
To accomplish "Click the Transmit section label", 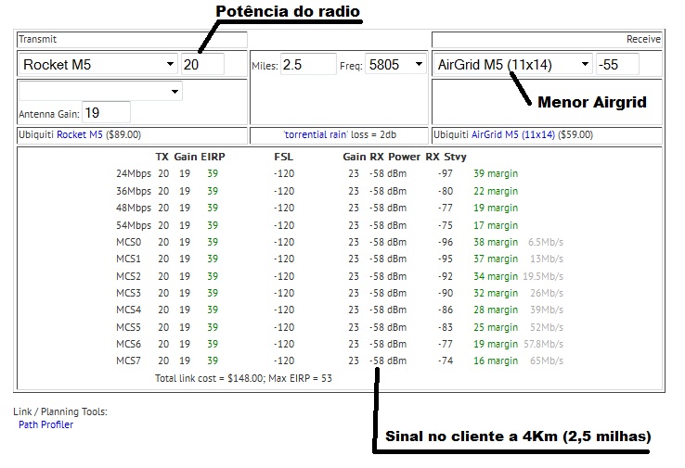I will point(37,39).
